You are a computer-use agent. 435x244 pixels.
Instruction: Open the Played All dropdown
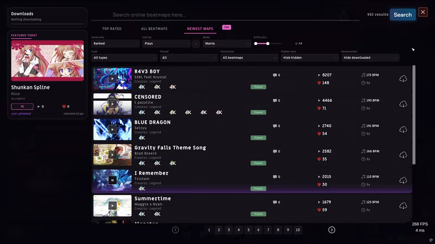click(189, 58)
